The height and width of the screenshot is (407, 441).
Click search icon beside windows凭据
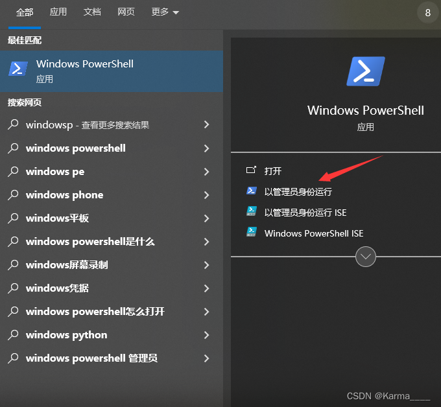13,288
